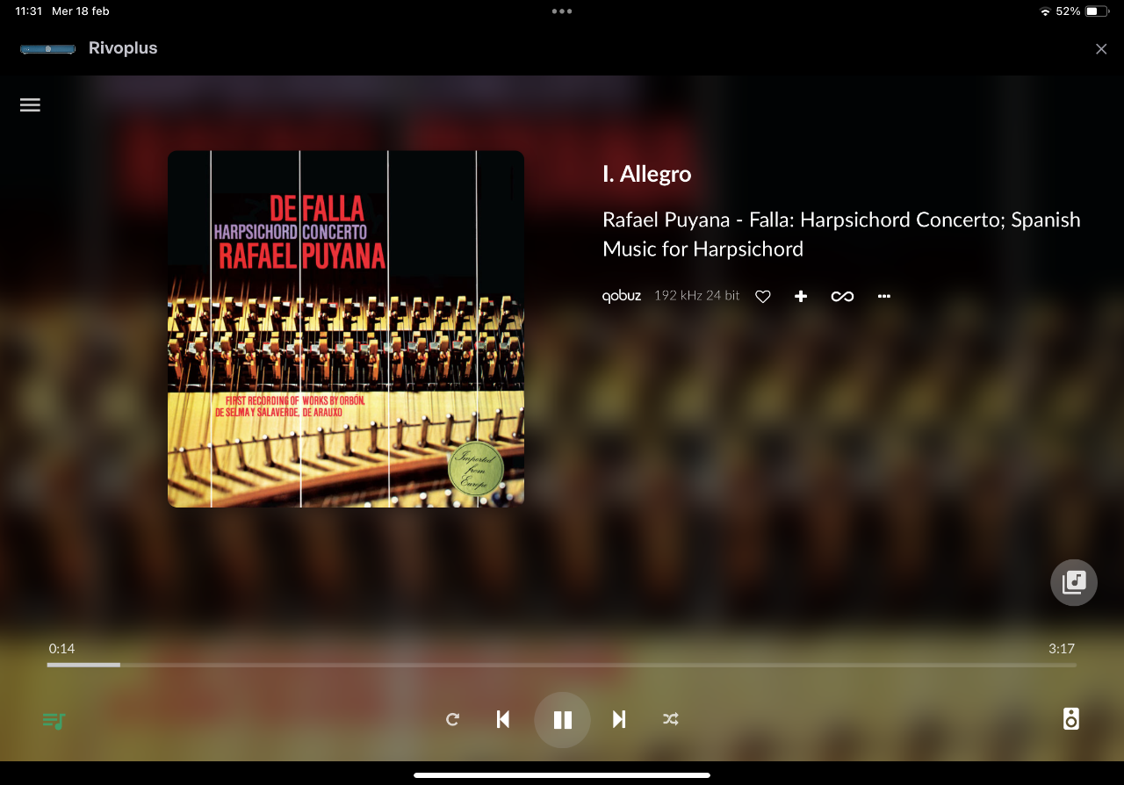Image resolution: width=1124 pixels, height=785 pixels.
Task: Skip to the previous track
Action: point(503,720)
